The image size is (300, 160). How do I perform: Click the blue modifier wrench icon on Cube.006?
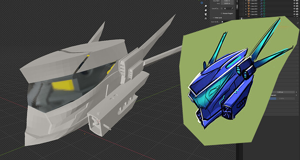pyautogui.click(x=261, y=14)
